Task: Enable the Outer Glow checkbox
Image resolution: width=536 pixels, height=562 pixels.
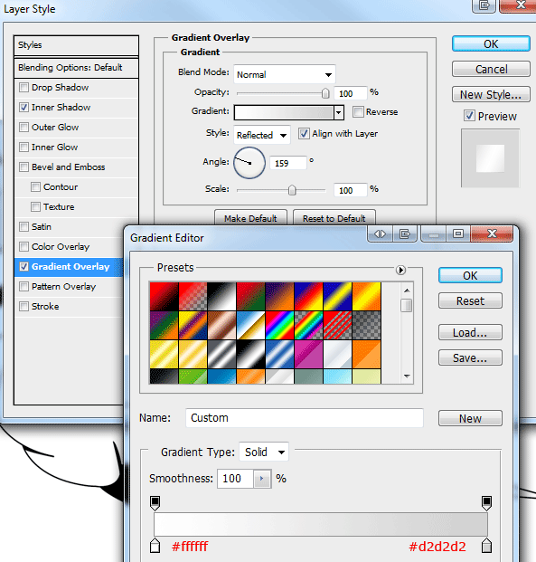Action: [24, 128]
